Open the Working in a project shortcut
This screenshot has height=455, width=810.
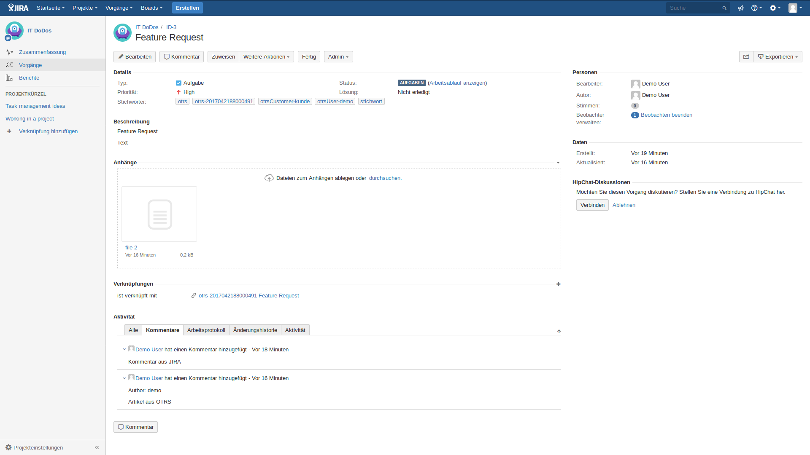30,119
